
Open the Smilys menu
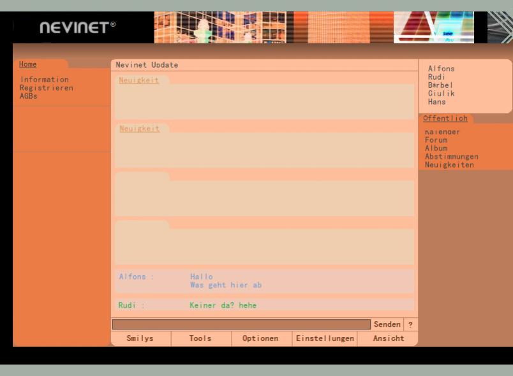click(x=140, y=338)
